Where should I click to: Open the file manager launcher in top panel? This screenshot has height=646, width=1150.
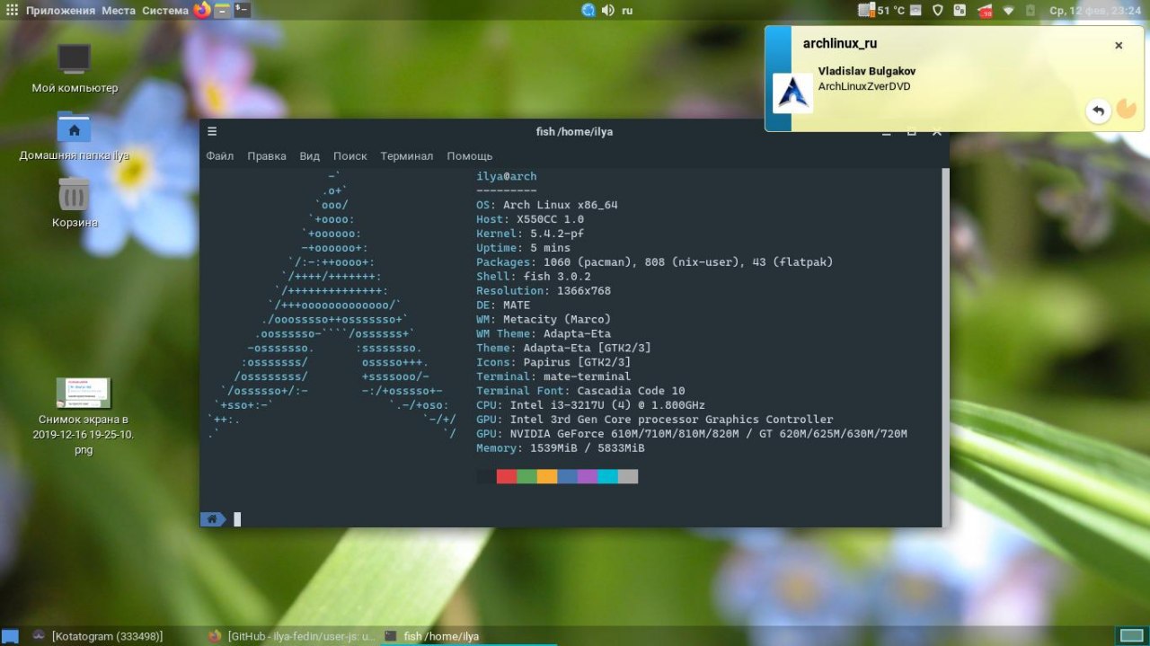(x=222, y=11)
